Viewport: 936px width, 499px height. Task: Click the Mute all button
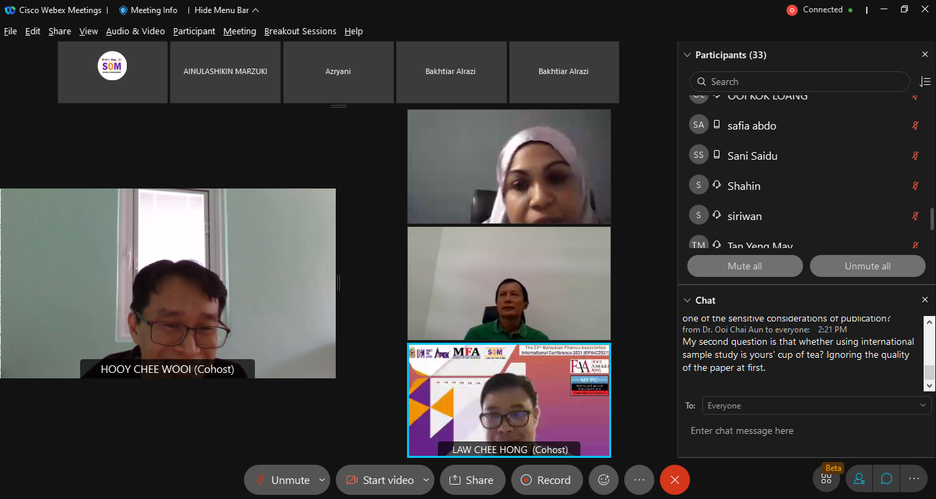(x=744, y=266)
